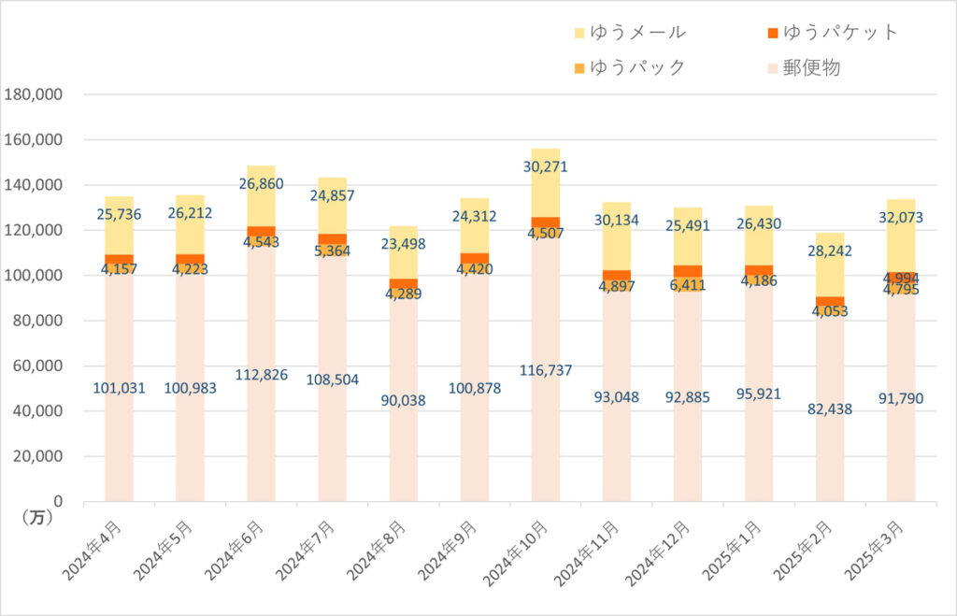
Task: Select the 郵便物 legend label text
Action: 812,67
